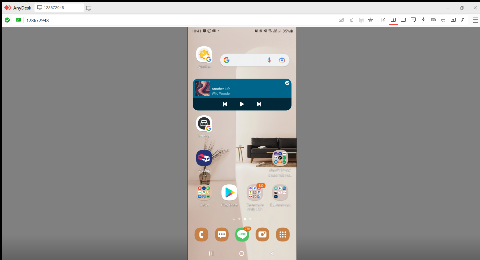Start AnyDesk session recording
This screenshot has width=480, height=260.
tap(453, 20)
